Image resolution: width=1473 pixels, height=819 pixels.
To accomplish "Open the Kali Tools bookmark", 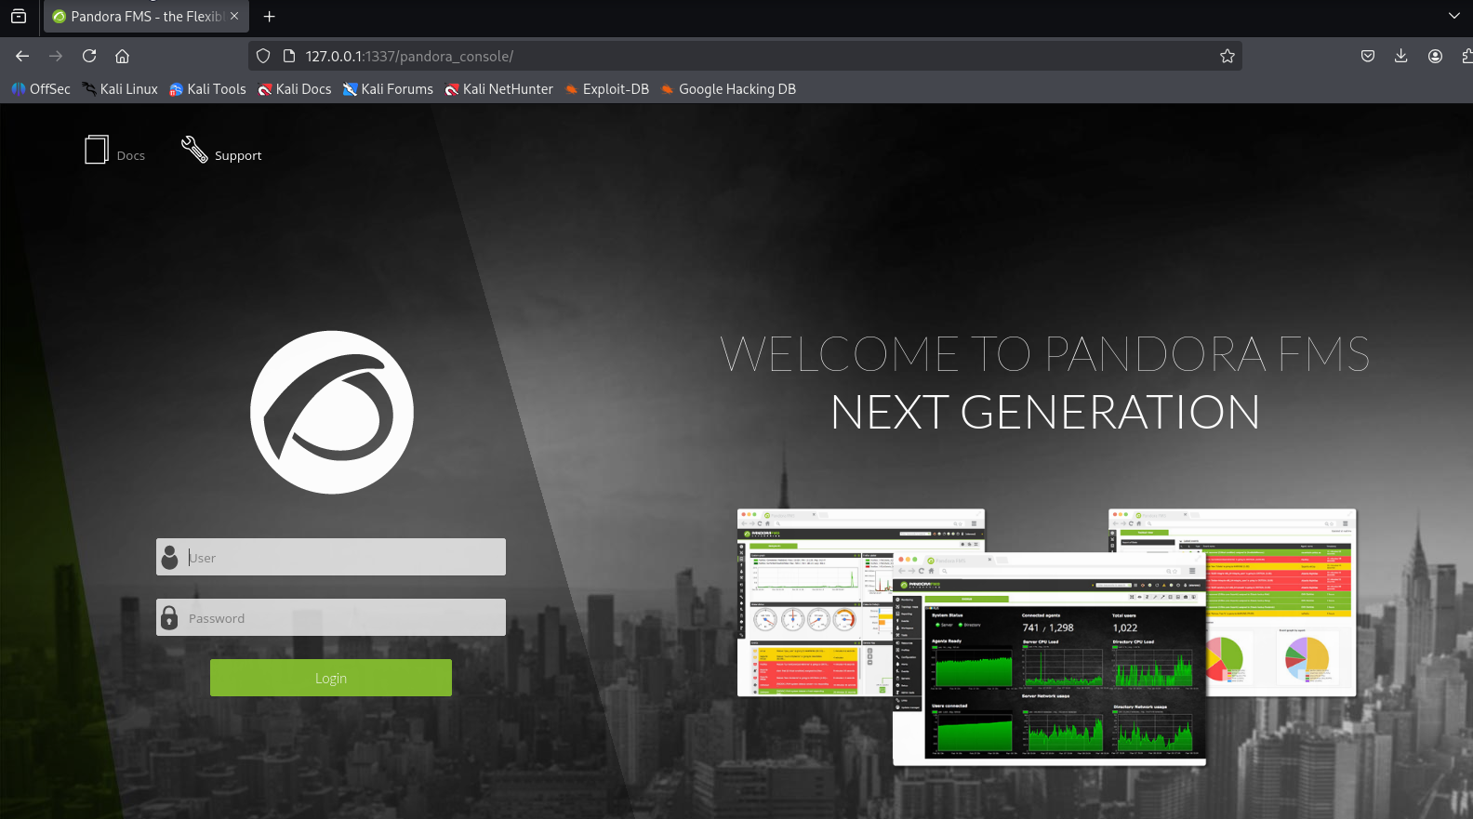I will click(x=207, y=89).
